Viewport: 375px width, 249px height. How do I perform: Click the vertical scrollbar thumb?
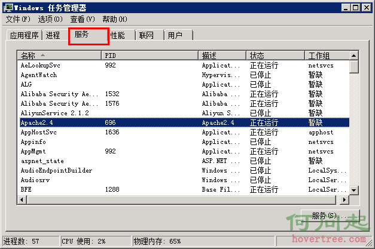pos(353,67)
